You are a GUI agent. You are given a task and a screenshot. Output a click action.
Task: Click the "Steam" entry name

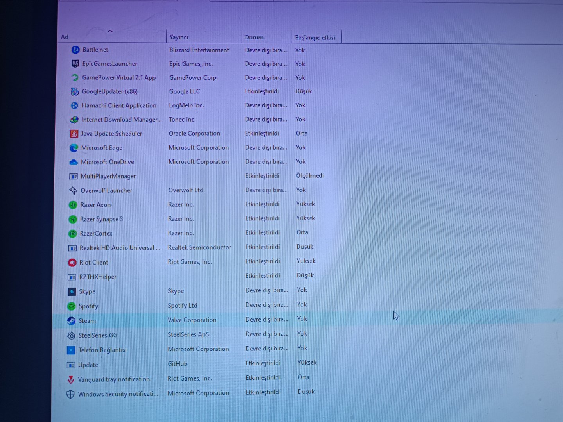tap(87, 321)
